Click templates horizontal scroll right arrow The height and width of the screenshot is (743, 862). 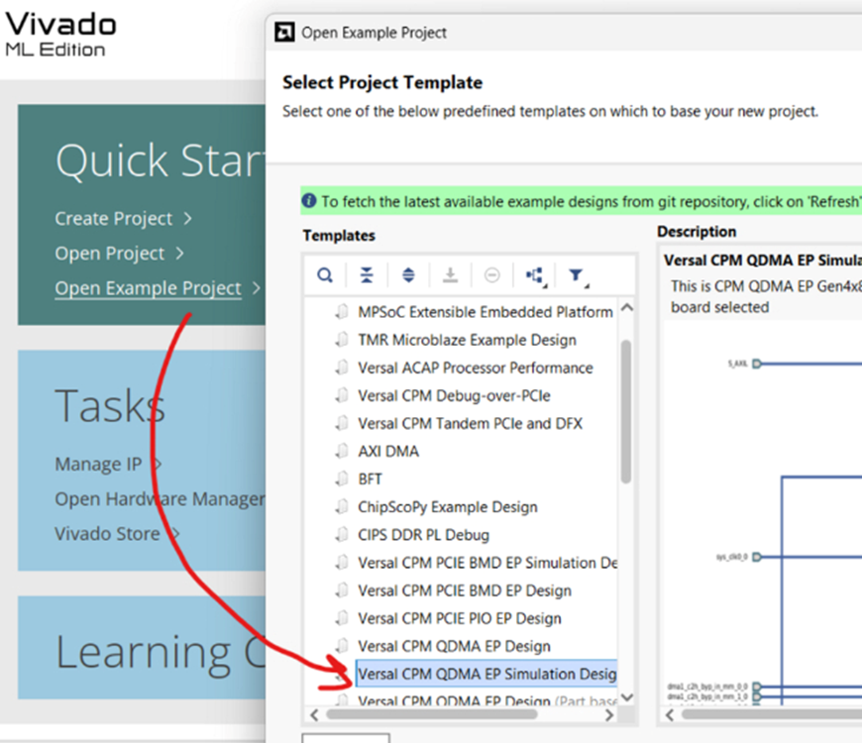pos(608,714)
